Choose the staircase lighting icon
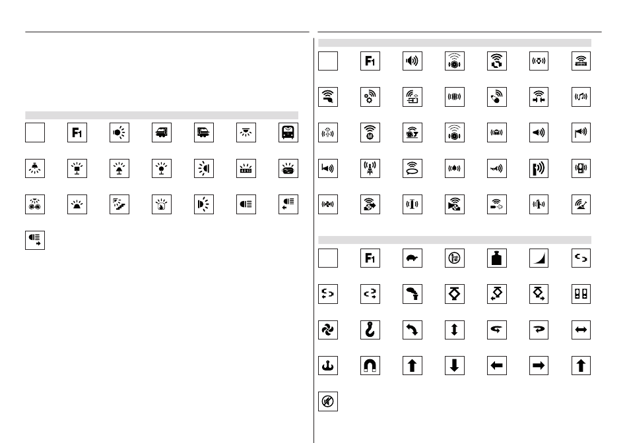Image resolution: width=627 pixels, height=443 pixels. point(119,204)
